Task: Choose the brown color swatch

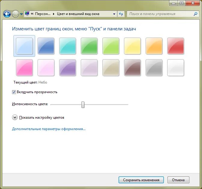Action: pyautogui.click(x=132, y=68)
